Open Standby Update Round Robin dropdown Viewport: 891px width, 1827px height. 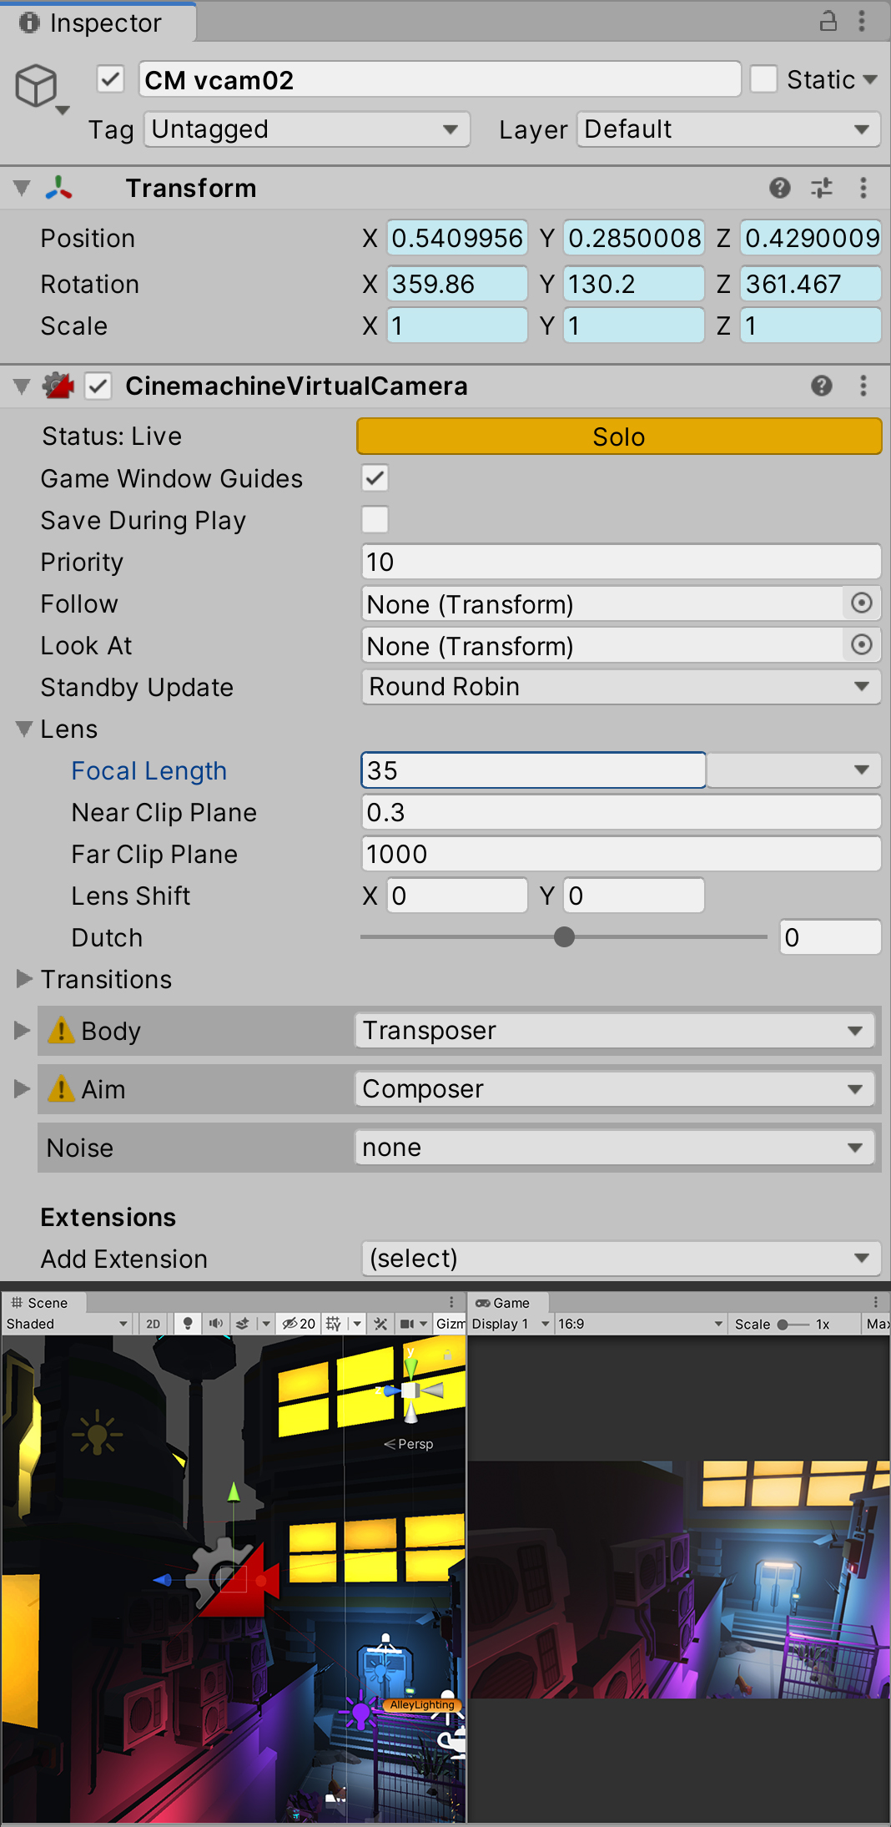coord(621,687)
